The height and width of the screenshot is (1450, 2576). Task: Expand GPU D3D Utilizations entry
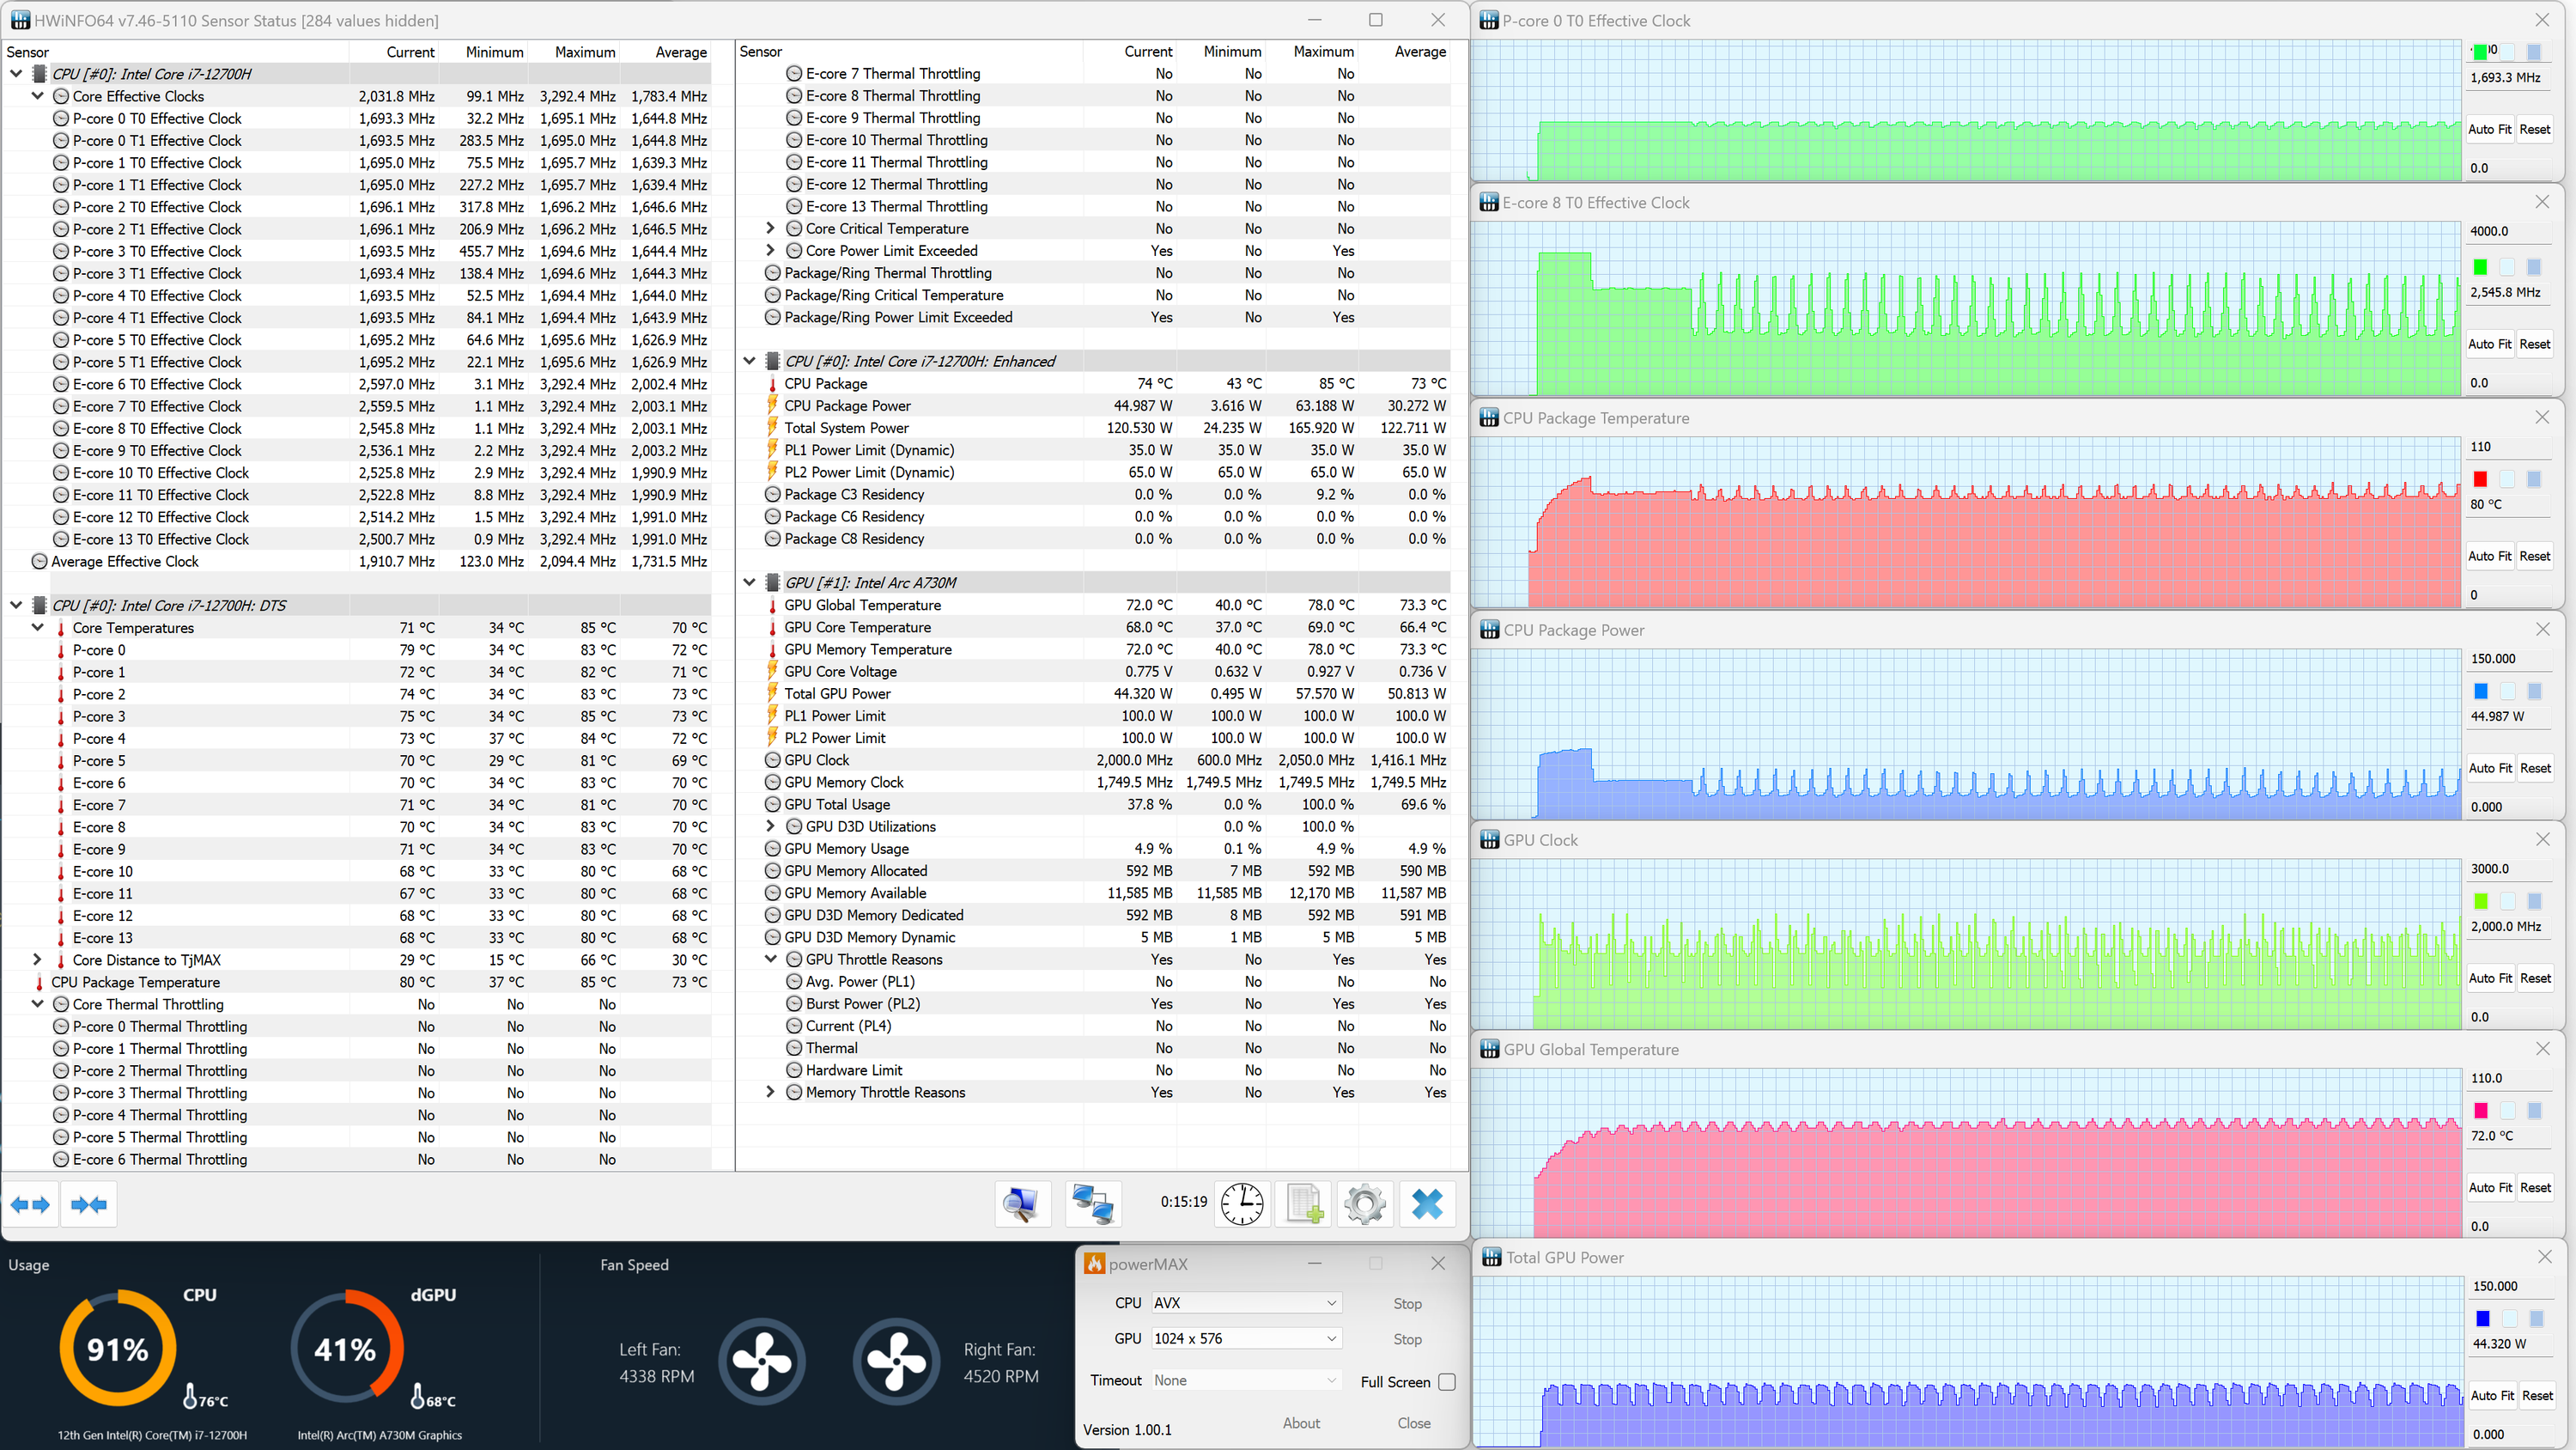[x=770, y=826]
